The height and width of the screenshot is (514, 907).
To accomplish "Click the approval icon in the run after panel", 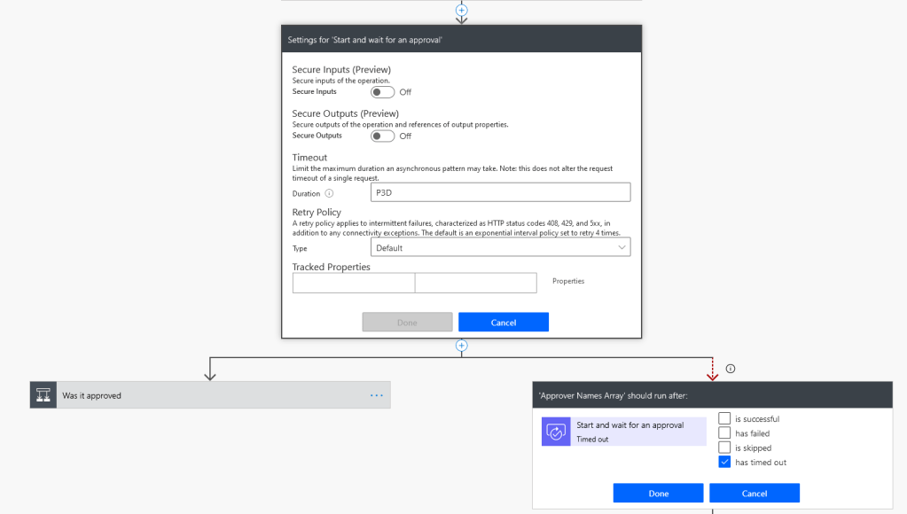I will pyautogui.click(x=556, y=432).
